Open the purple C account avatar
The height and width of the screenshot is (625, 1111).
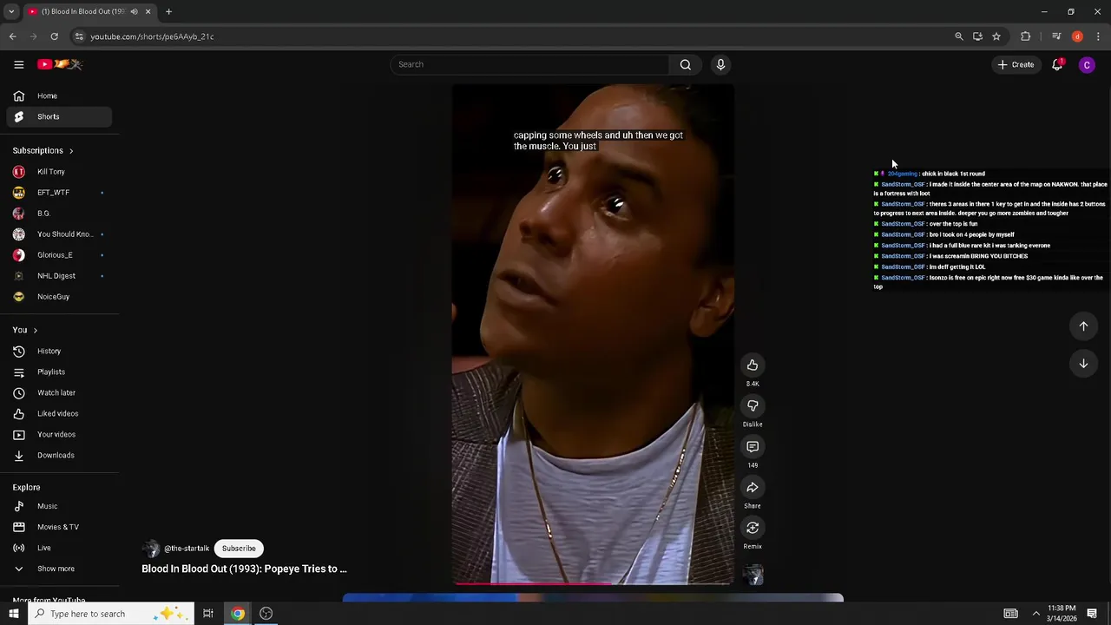[x=1087, y=65]
